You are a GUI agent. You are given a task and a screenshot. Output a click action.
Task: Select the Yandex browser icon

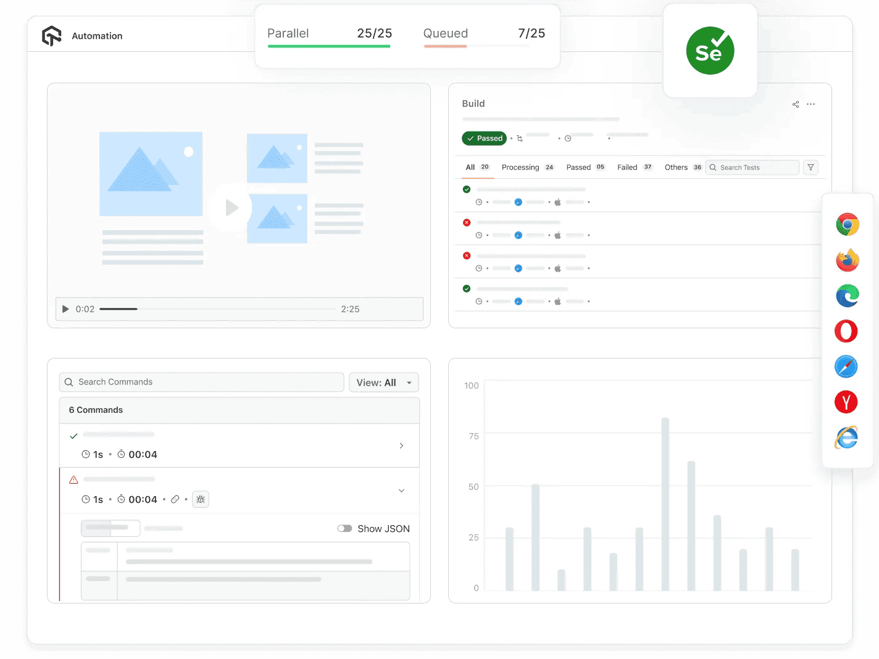click(846, 402)
